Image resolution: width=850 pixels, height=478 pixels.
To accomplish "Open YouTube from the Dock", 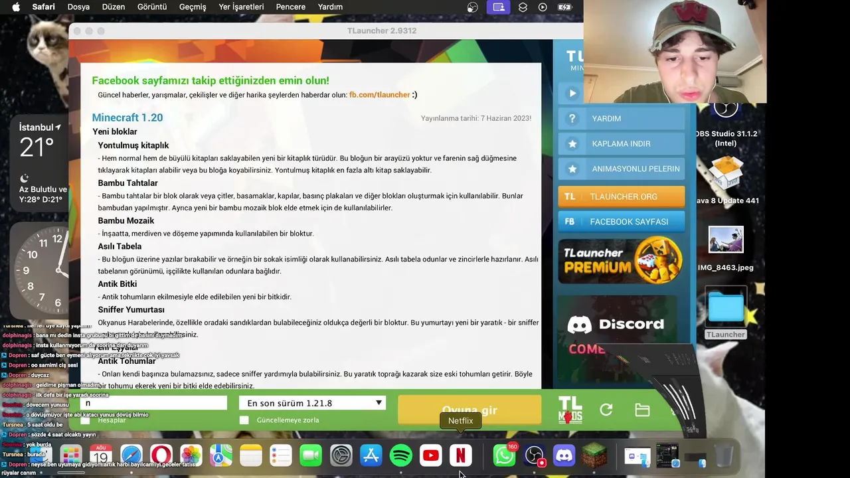I will tap(430, 455).
